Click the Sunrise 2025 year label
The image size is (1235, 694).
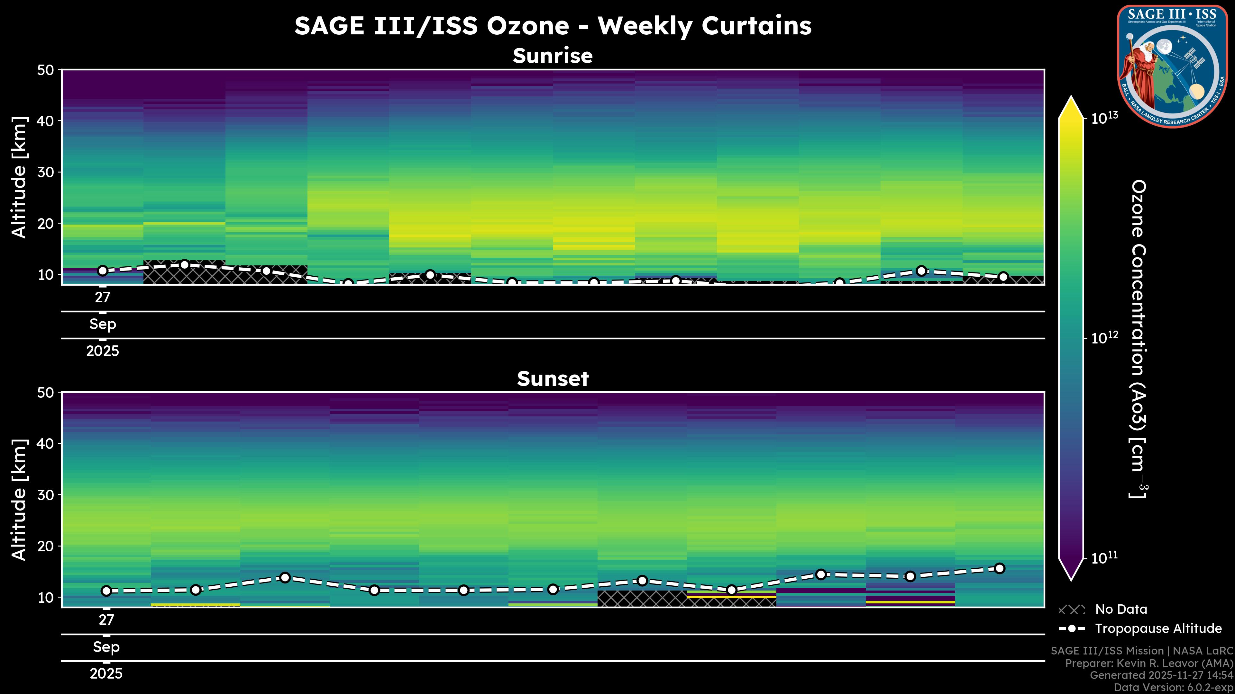(x=102, y=351)
